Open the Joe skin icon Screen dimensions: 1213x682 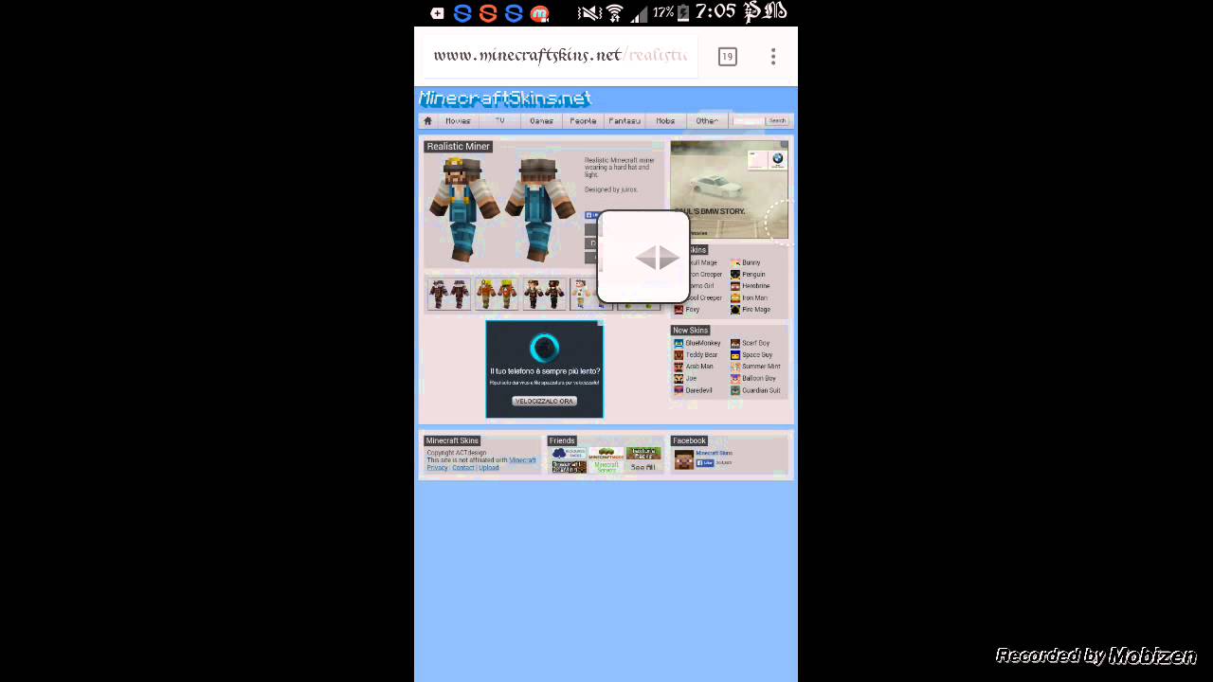tap(679, 379)
